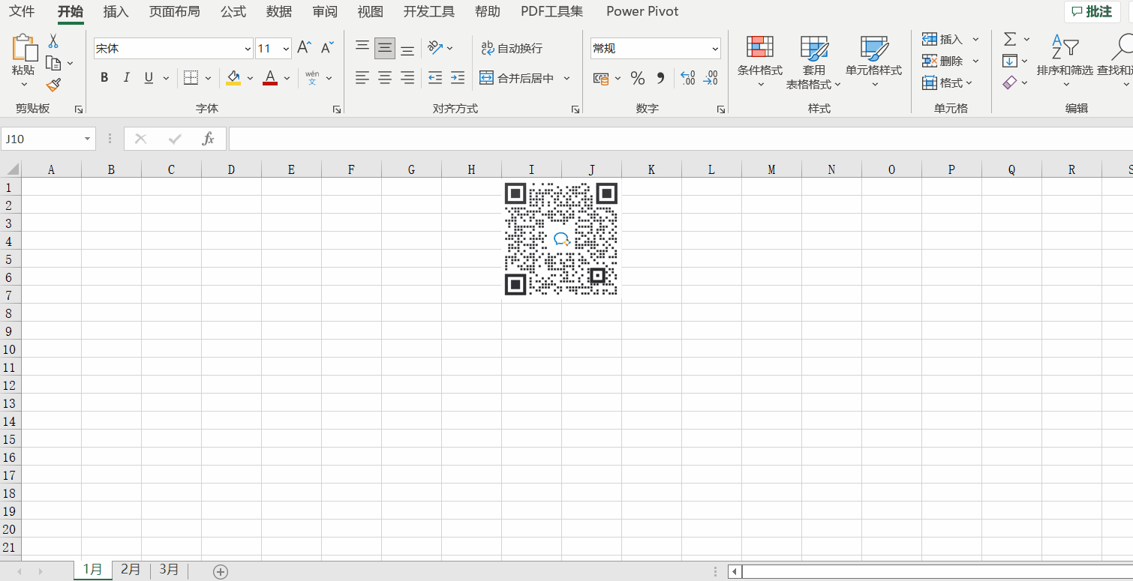The width and height of the screenshot is (1133, 581).
Task: Click the Copy icon
Action: click(x=53, y=63)
